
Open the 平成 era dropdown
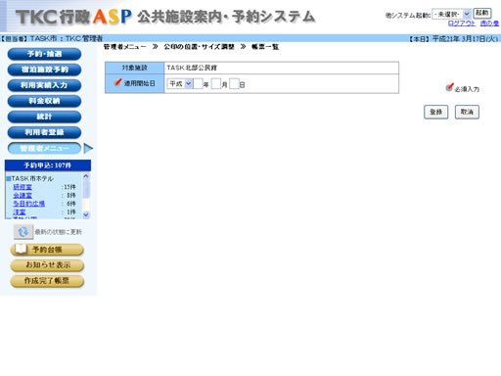180,83
